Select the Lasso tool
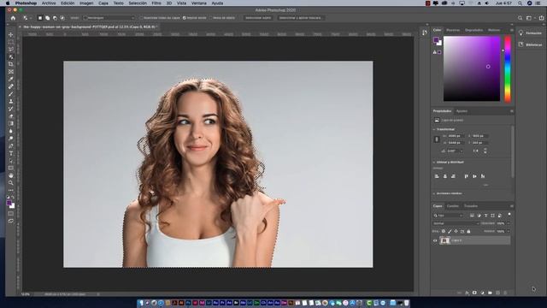547x308 pixels. pyautogui.click(x=11, y=50)
